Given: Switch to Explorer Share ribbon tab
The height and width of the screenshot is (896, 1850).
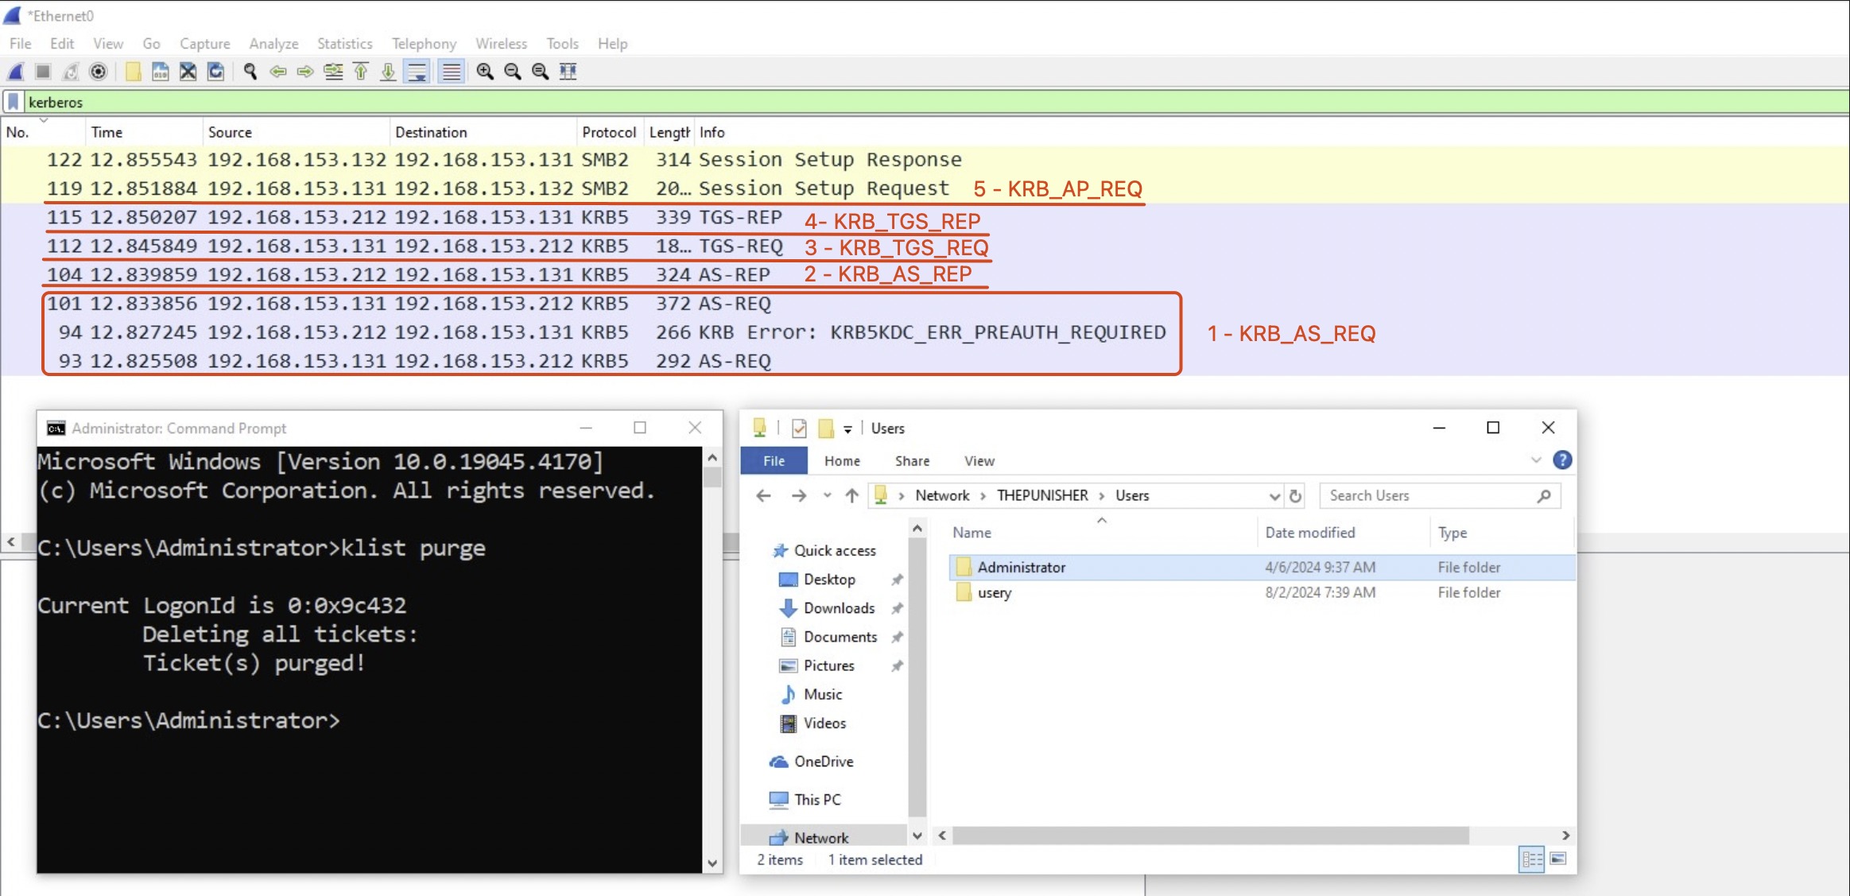Looking at the screenshot, I should pyautogui.click(x=912, y=461).
